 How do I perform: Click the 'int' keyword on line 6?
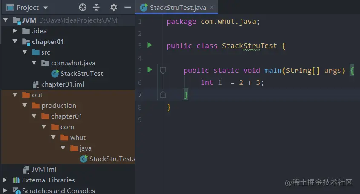(x=207, y=82)
